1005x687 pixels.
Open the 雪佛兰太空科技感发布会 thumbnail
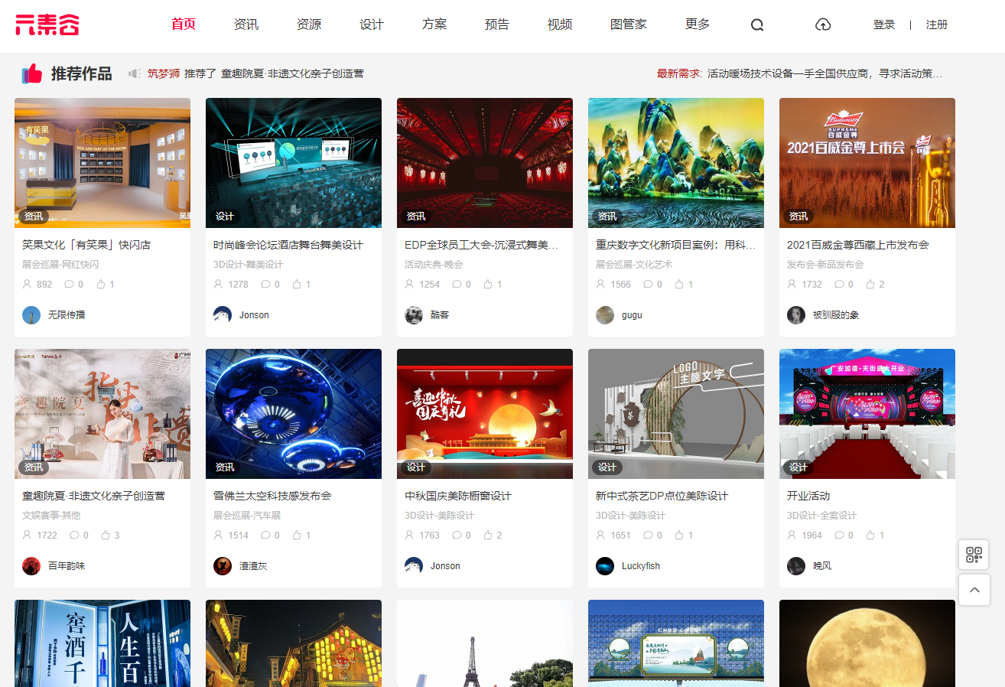pyautogui.click(x=294, y=414)
